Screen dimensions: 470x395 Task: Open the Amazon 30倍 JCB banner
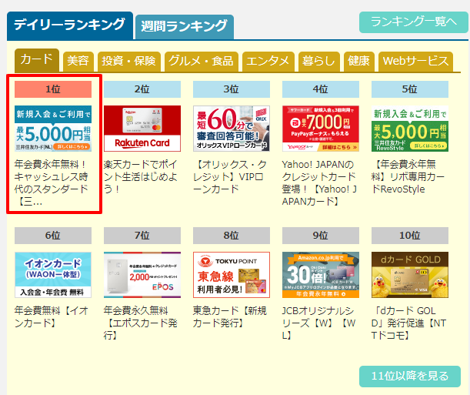tap(321, 275)
